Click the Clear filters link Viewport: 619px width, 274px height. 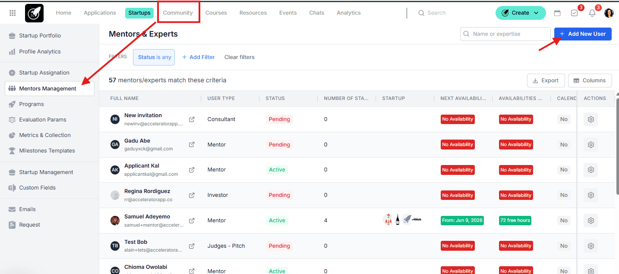point(240,57)
